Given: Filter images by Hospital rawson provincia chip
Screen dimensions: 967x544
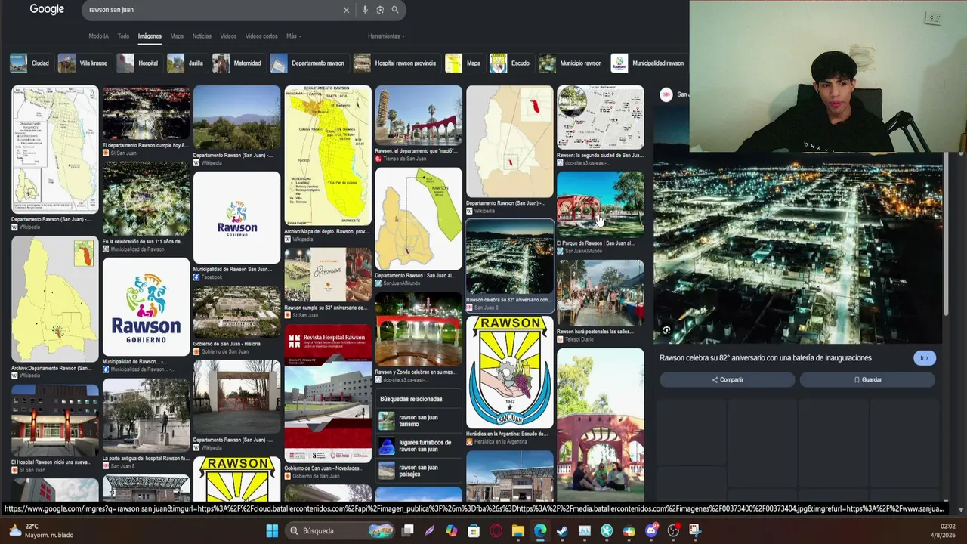Looking at the screenshot, I should (395, 63).
